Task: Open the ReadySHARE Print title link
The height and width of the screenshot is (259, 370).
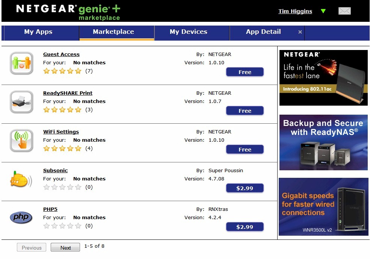Action: (x=68, y=93)
